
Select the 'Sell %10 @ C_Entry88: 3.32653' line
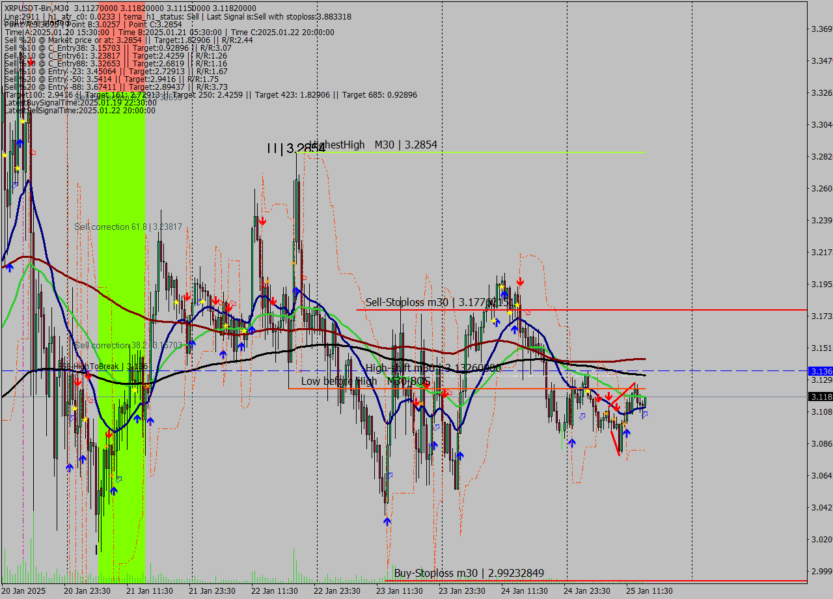pos(116,63)
